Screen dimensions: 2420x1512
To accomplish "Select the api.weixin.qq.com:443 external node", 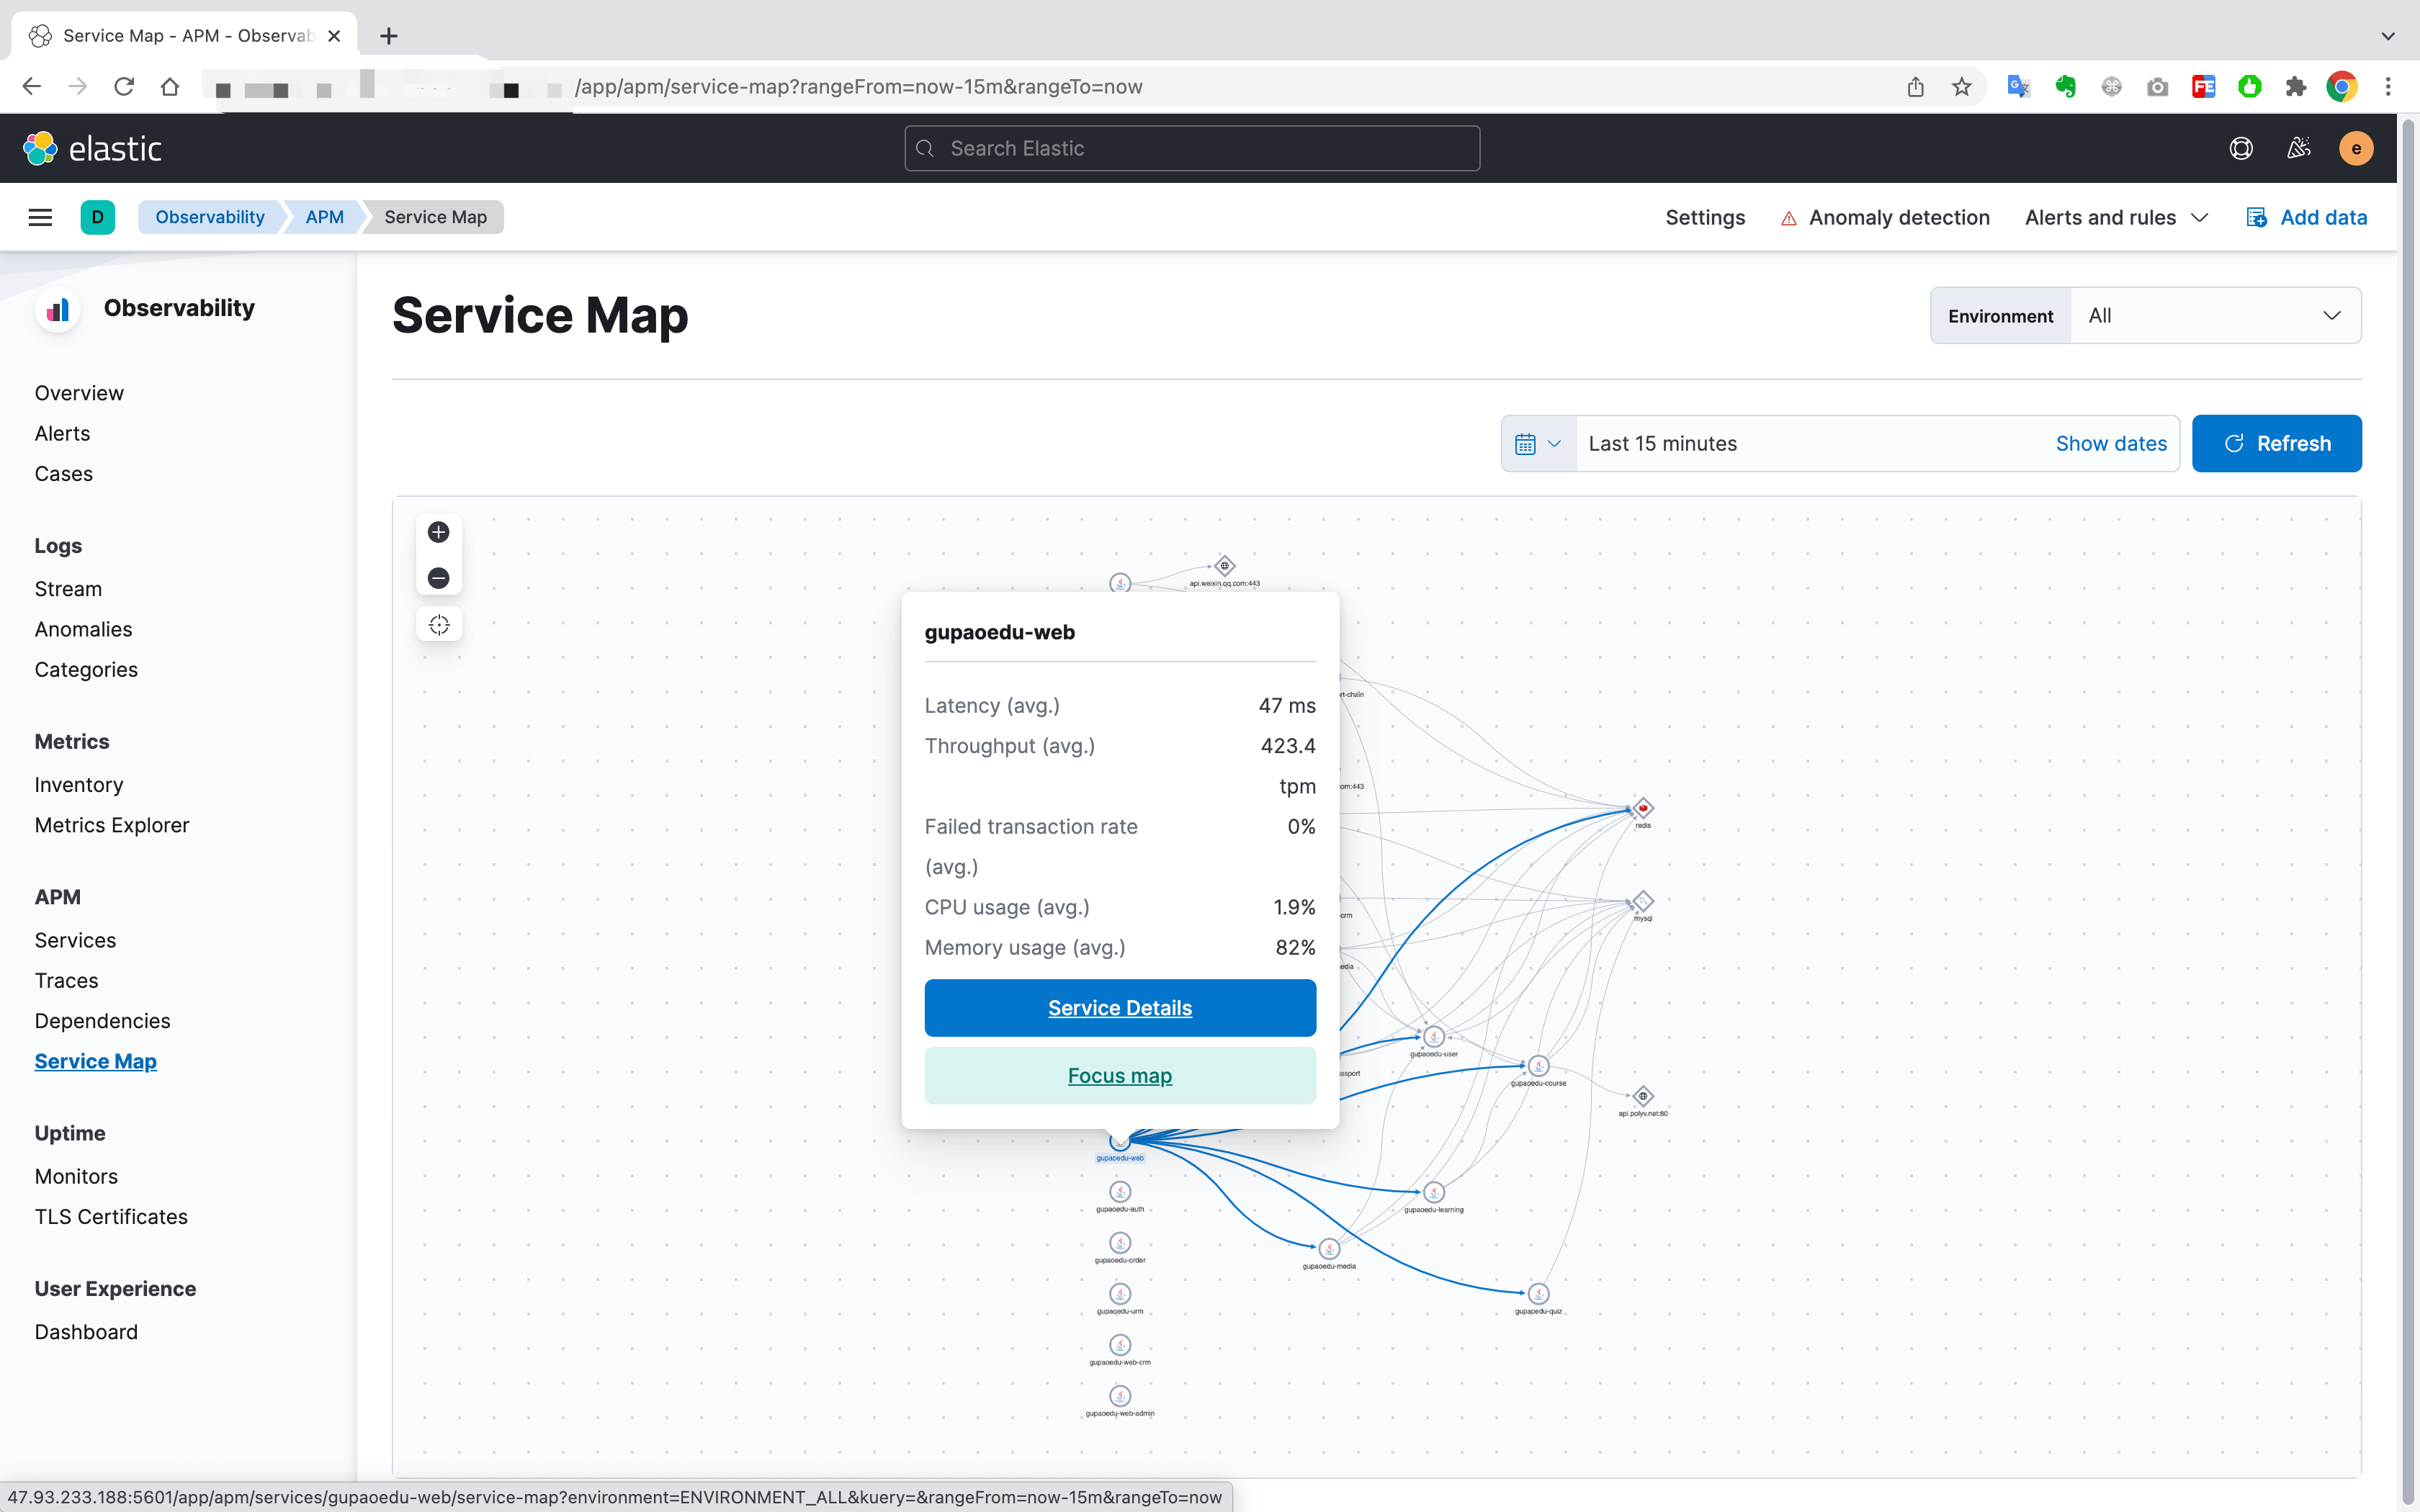I will pyautogui.click(x=1224, y=566).
